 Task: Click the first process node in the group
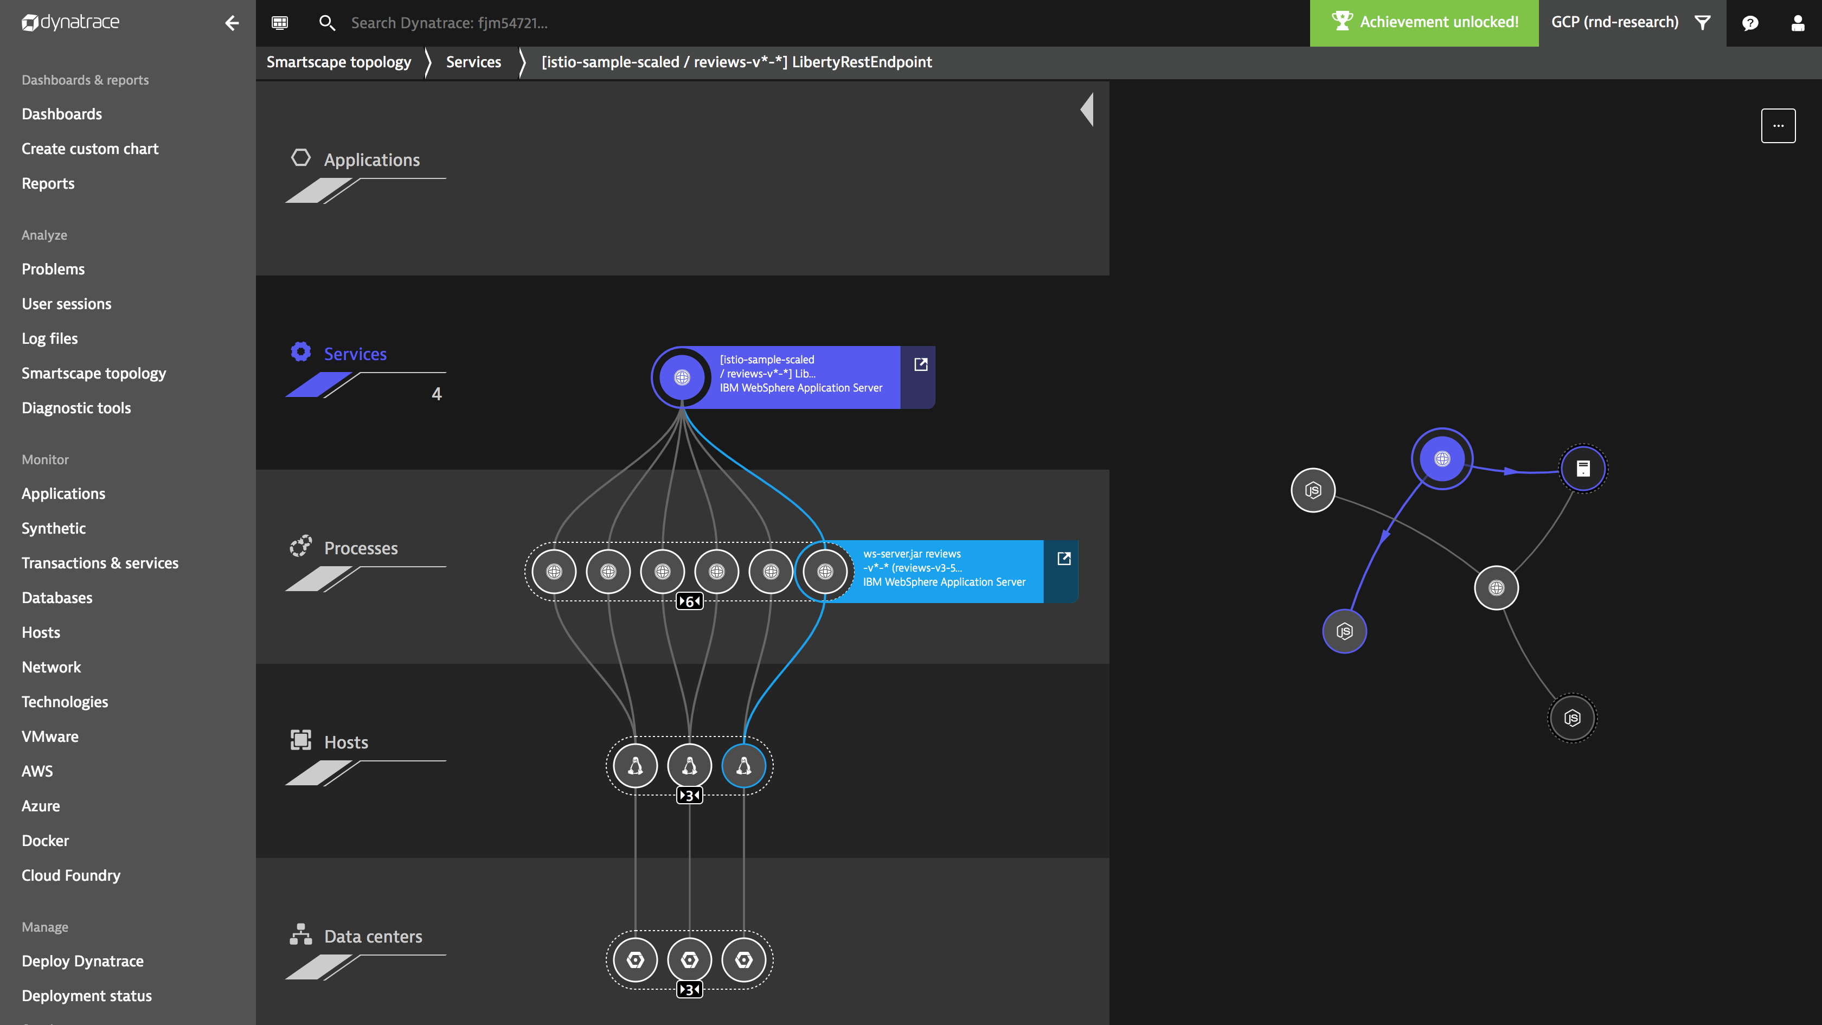554,572
